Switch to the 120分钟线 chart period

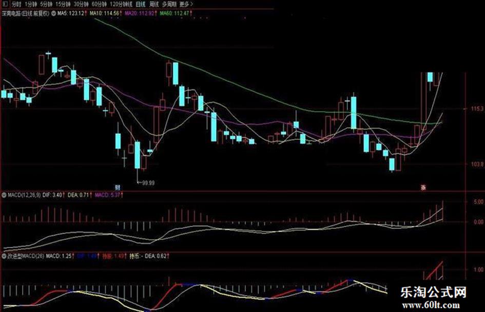coord(121,4)
